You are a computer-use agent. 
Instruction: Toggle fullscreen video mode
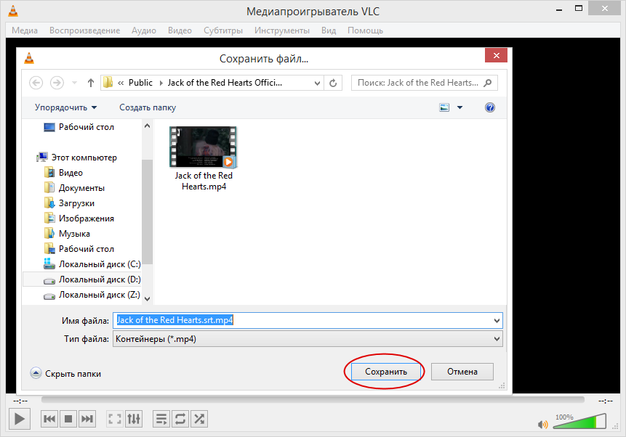coord(115,418)
